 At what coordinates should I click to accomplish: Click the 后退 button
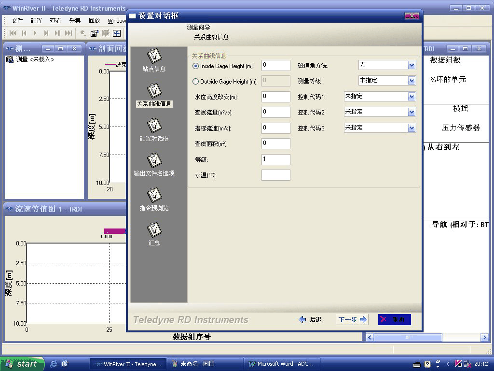tap(311, 319)
